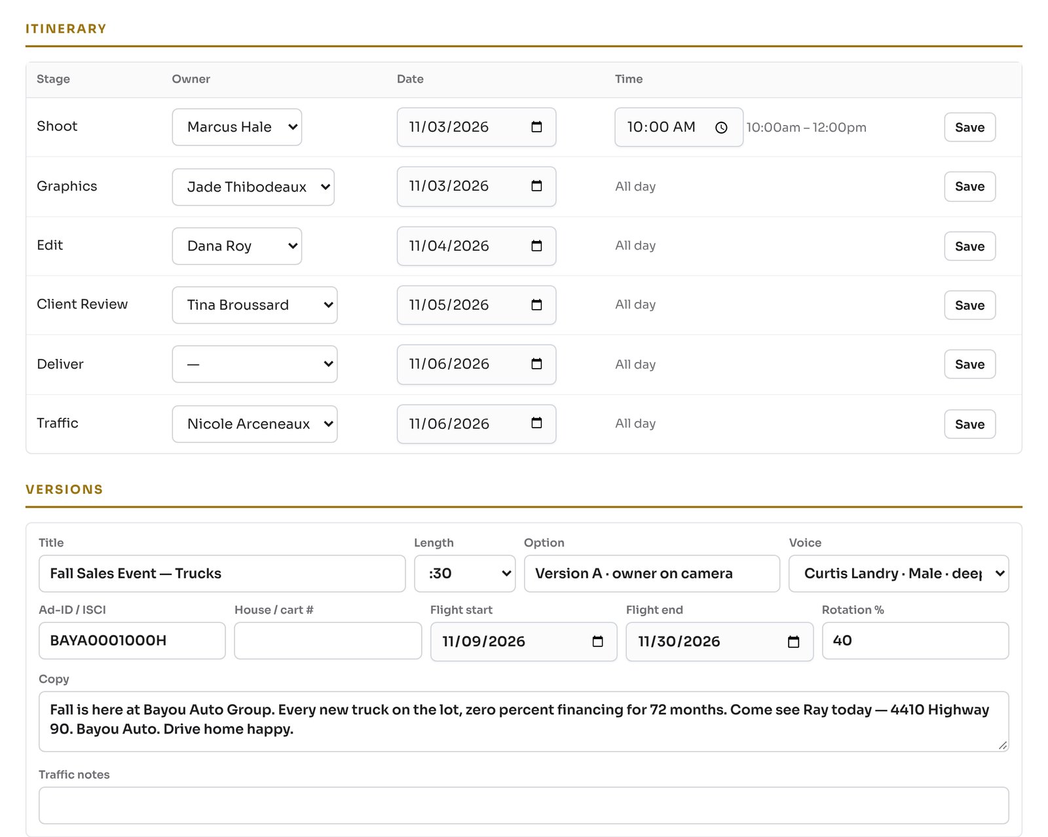Click the empty Traffic notes field
1048x837 pixels.
523,806
